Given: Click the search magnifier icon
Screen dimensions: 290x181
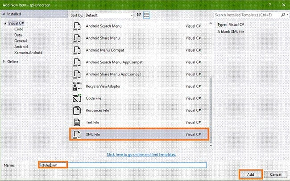Looking at the screenshot, I should 283,15.
